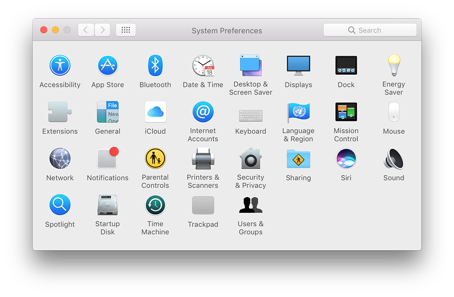Go back with the left arrow button
This screenshot has width=454, height=297.
[86, 30]
